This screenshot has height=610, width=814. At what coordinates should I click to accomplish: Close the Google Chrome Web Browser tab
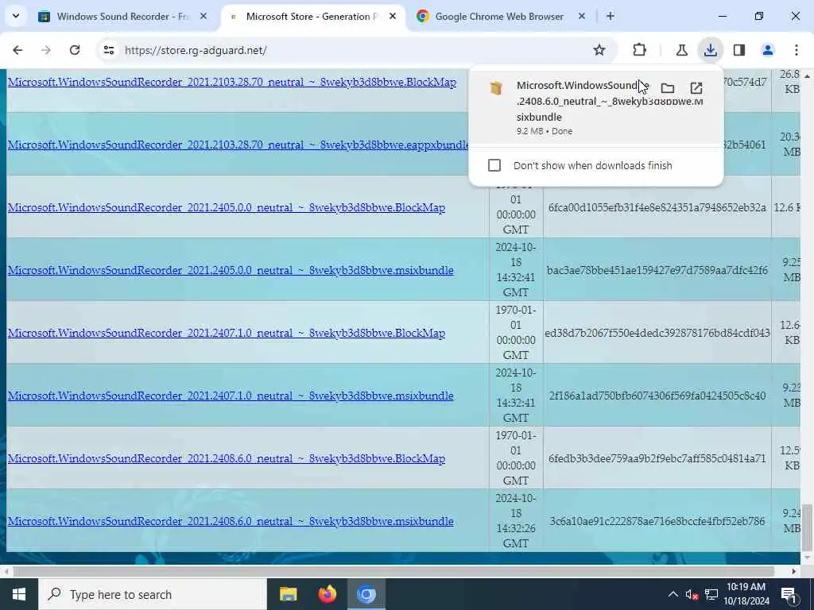[582, 17]
